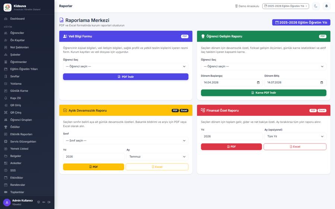This screenshot has height=209, width=335.
Task: Click the Excel button in Finansal Özet Raporu
Action: 295,147
